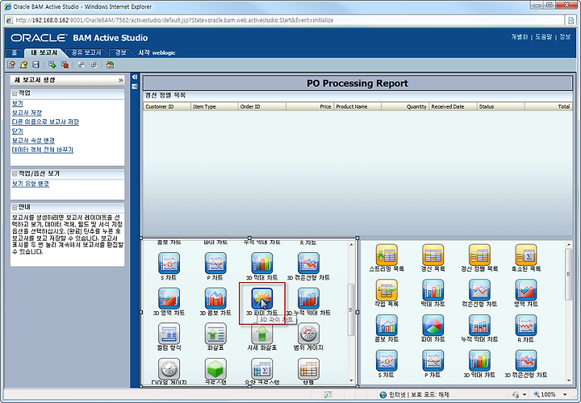Collapse the sidebar with the top arrow handle
The height and width of the screenshot is (403, 581).
click(134, 77)
